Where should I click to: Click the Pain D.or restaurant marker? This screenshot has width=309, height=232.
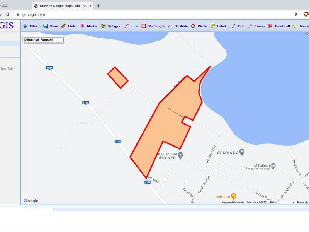click(234, 197)
